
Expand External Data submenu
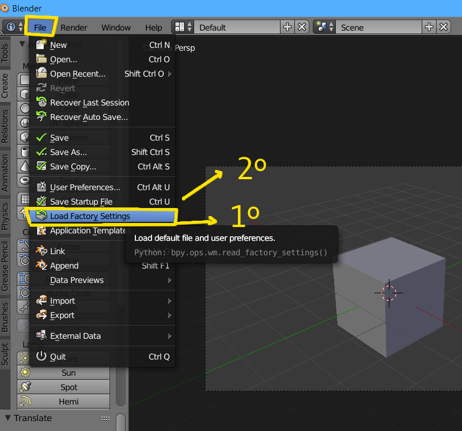pyautogui.click(x=102, y=336)
